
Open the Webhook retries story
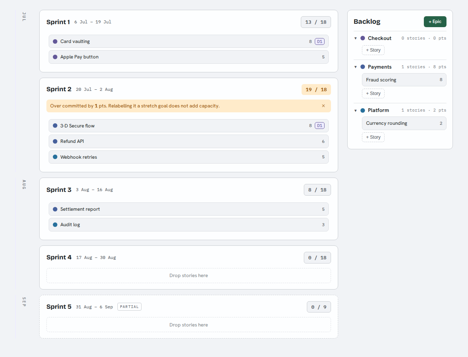[189, 157]
